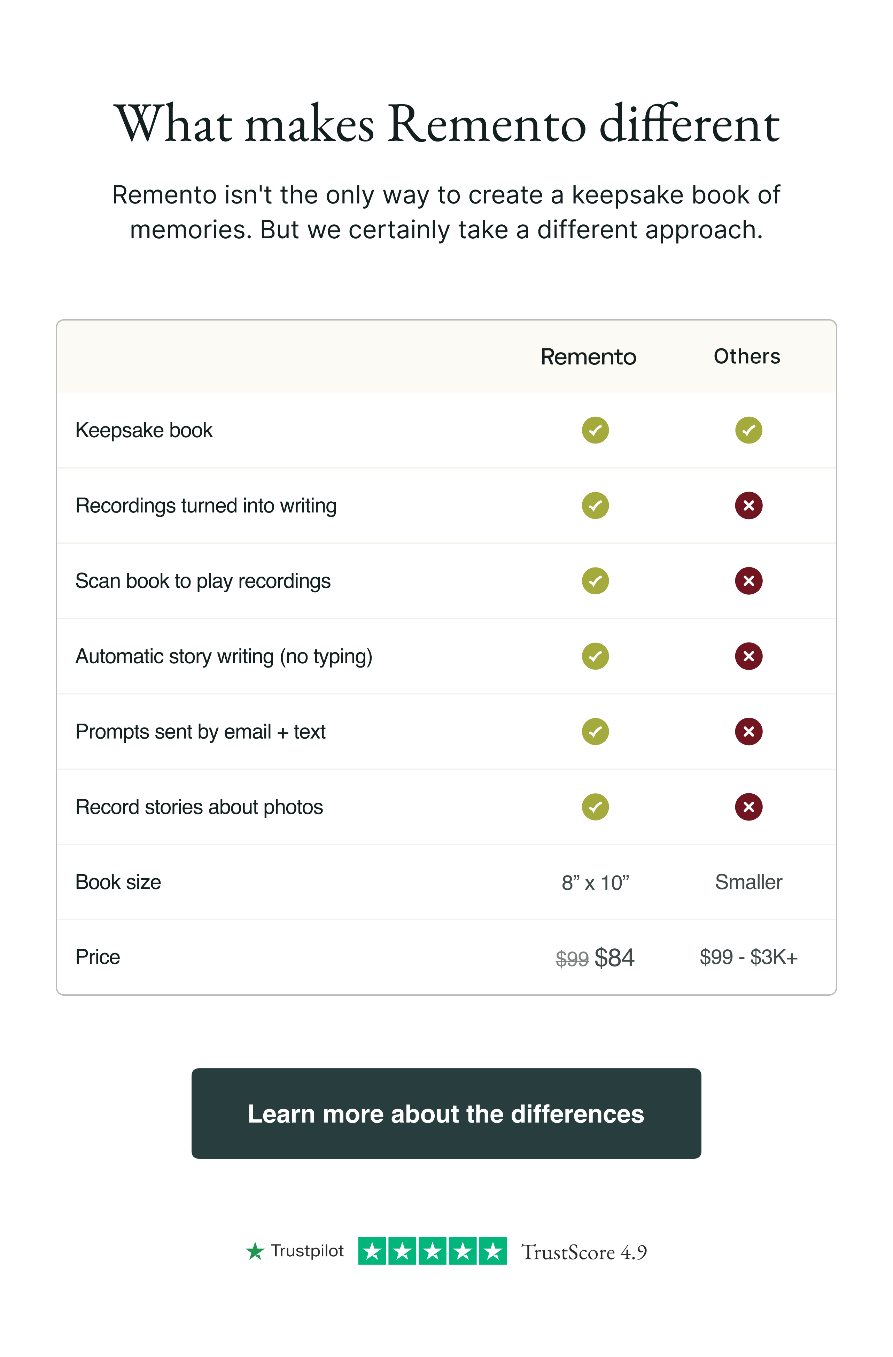Click red X for Automatic story writing
Screen dimensions: 893x1357
pyautogui.click(x=748, y=656)
